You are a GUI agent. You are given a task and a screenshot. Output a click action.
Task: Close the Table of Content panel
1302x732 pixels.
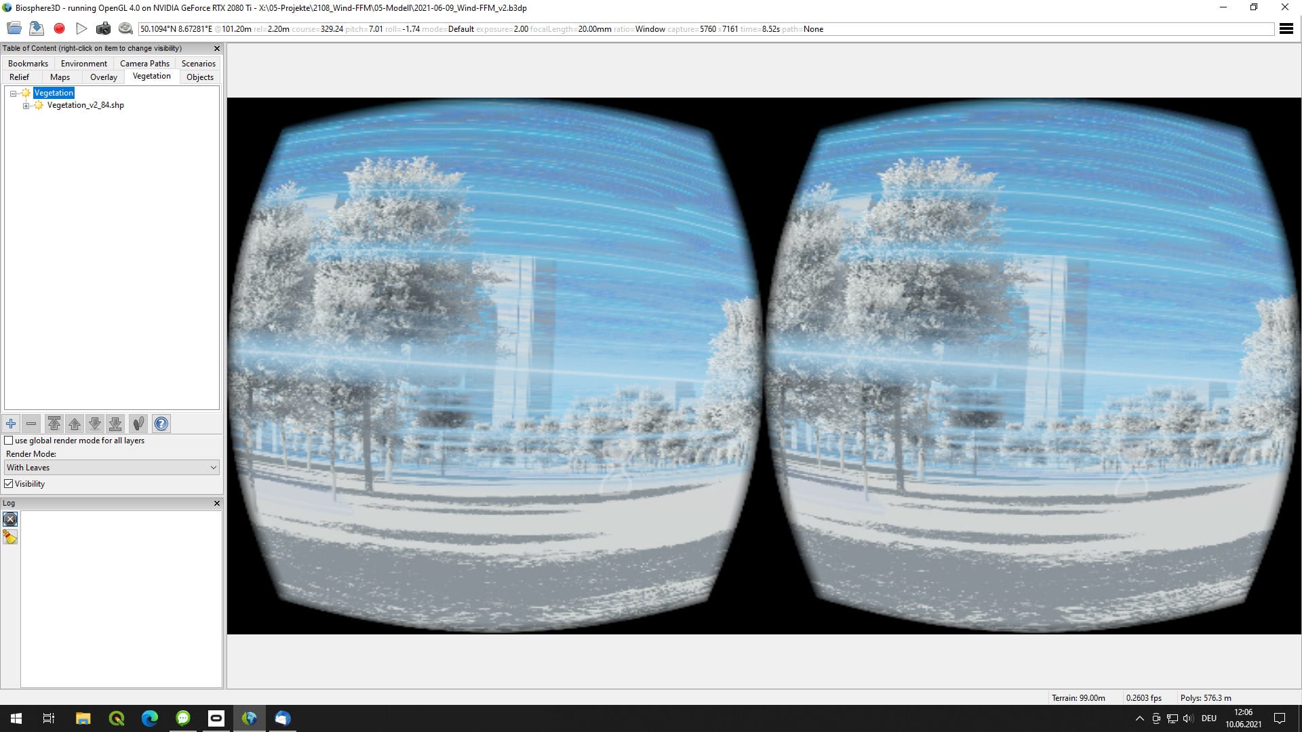(217, 49)
